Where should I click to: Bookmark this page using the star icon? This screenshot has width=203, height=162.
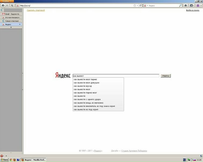tap(135, 5)
